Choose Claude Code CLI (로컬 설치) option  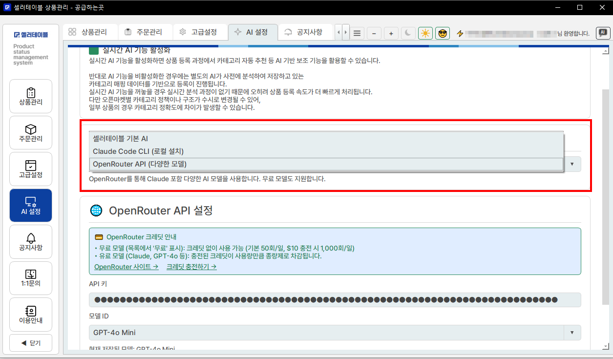pyautogui.click(x=326, y=151)
